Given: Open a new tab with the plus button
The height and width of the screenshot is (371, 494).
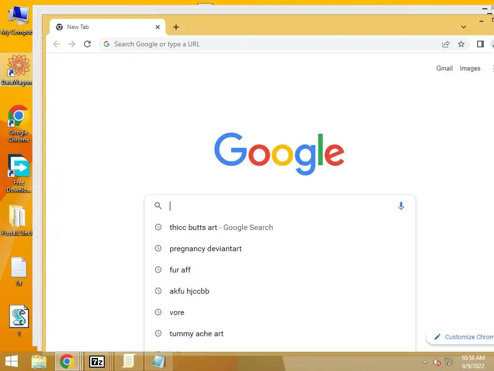Looking at the screenshot, I should (x=176, y=27).
